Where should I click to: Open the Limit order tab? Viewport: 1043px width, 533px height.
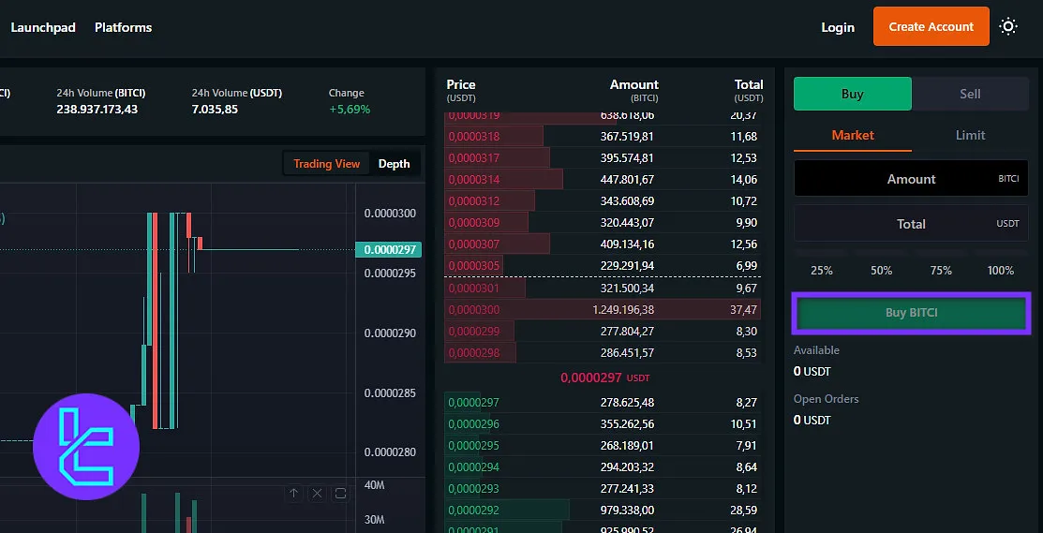tap(970, 135)
